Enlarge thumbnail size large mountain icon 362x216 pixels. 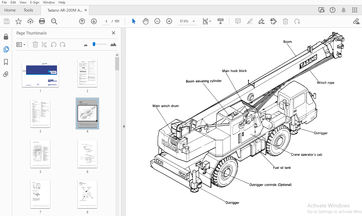(x=113, y=44)
